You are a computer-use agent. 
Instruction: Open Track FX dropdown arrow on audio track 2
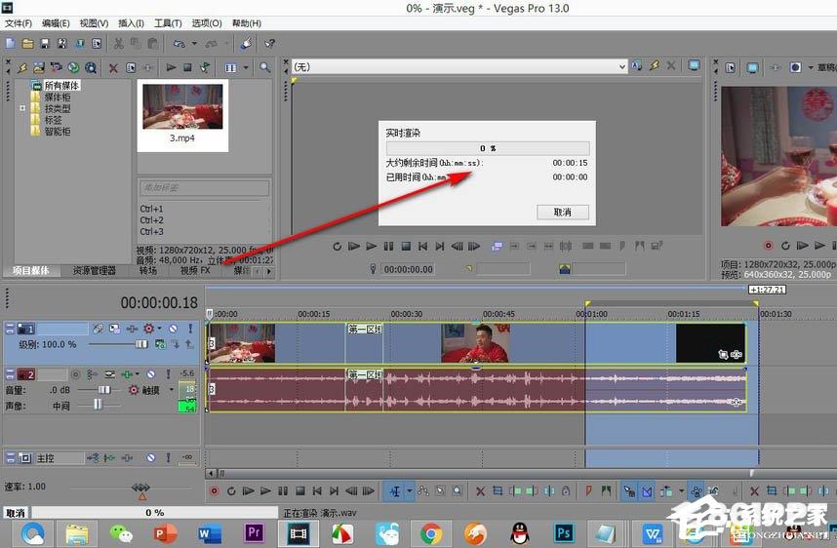point(138,374)
